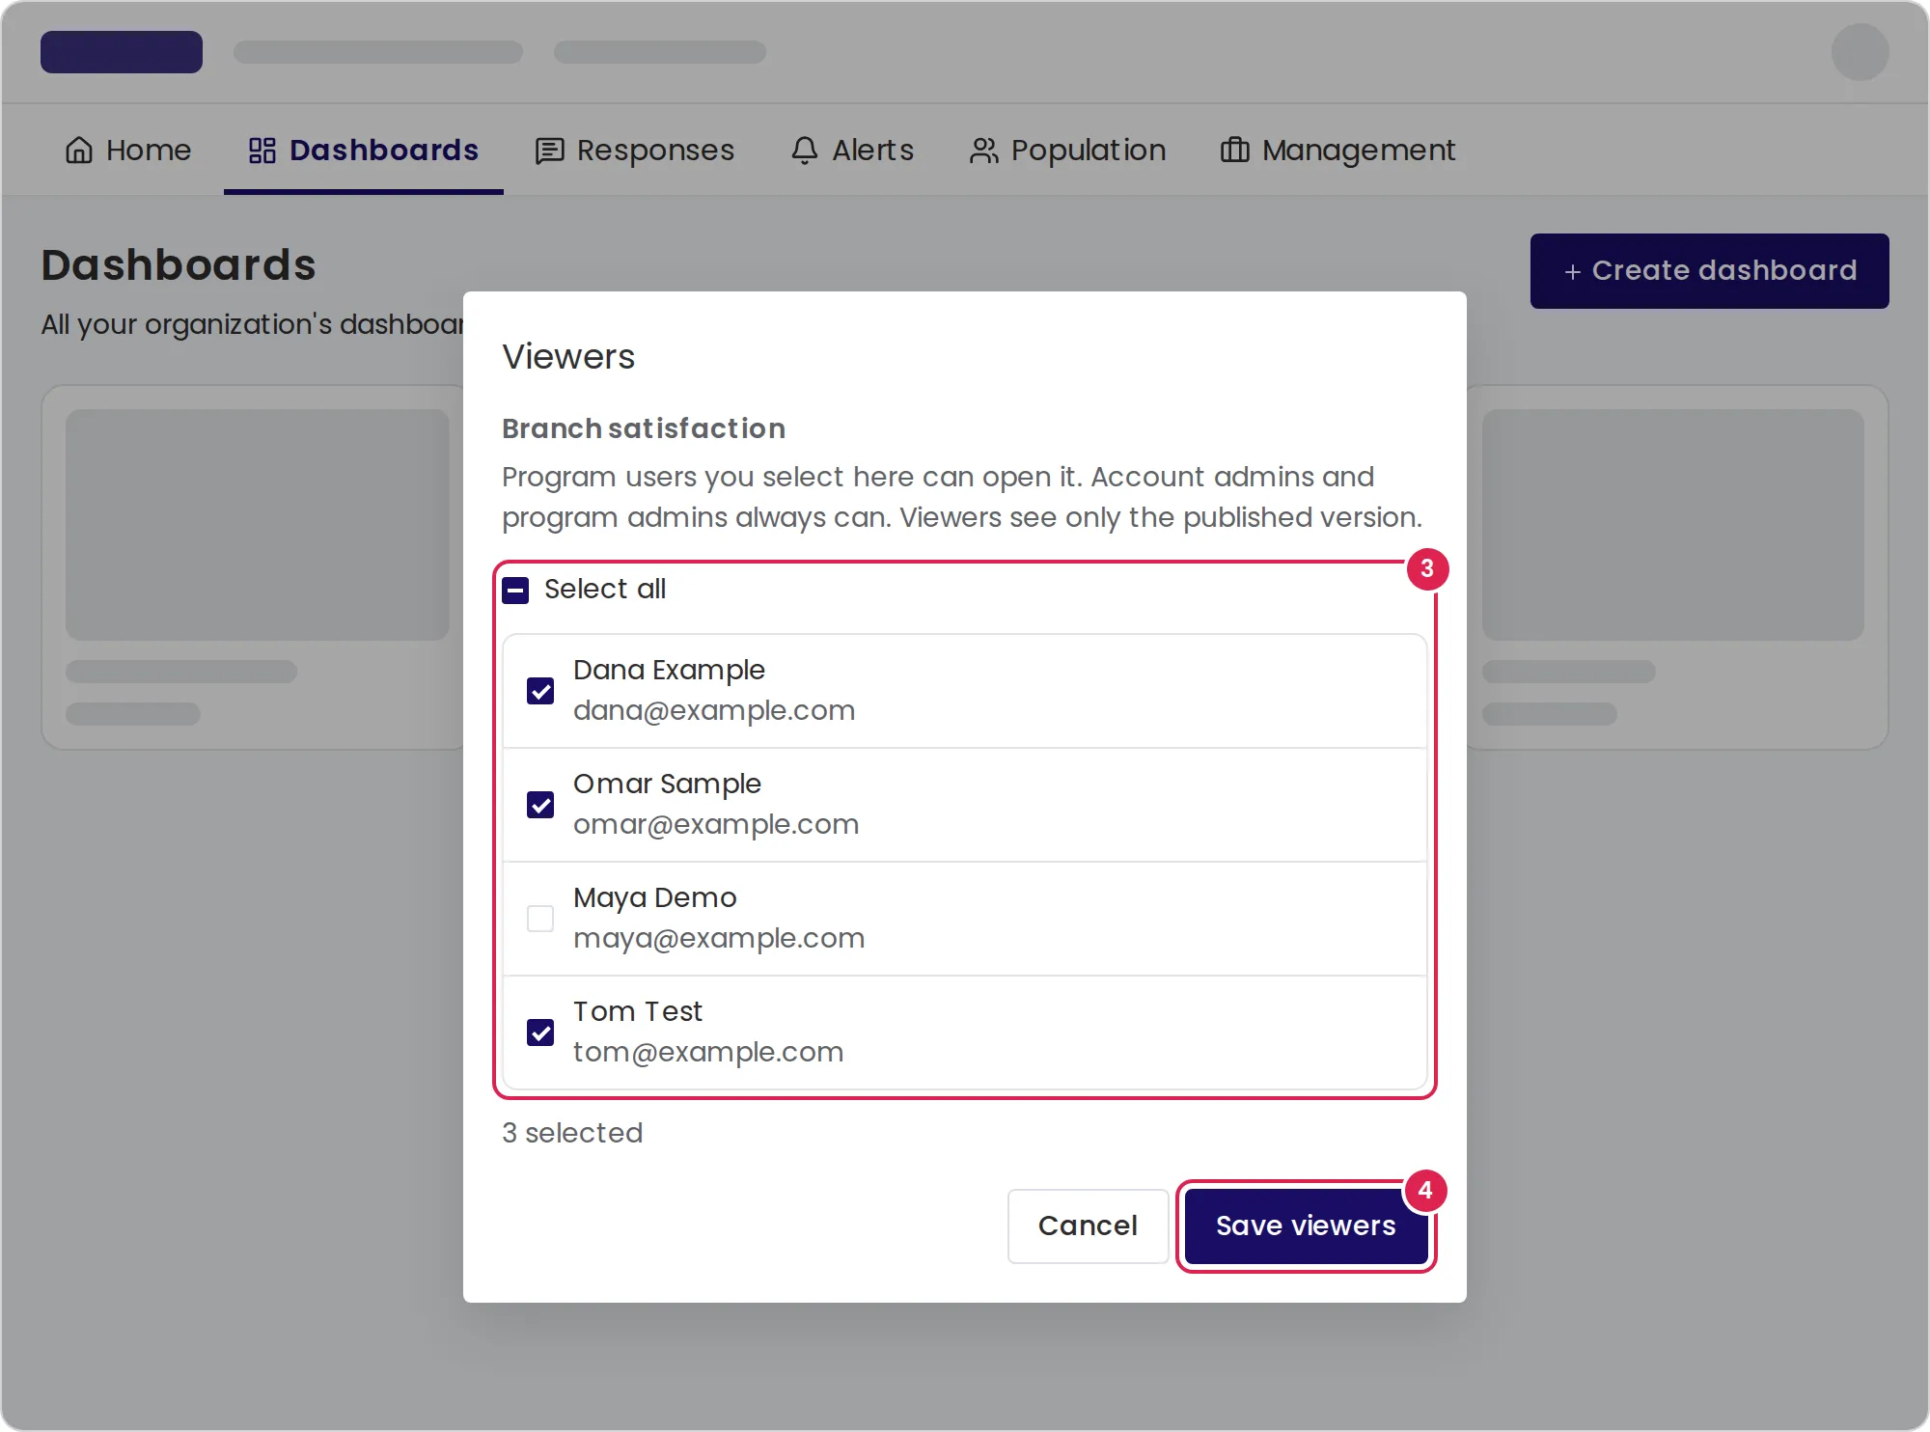Uncheck Tom Test as a viewer
This screenshot has width=1930, height=1432.
click(x=540, y=1033)
